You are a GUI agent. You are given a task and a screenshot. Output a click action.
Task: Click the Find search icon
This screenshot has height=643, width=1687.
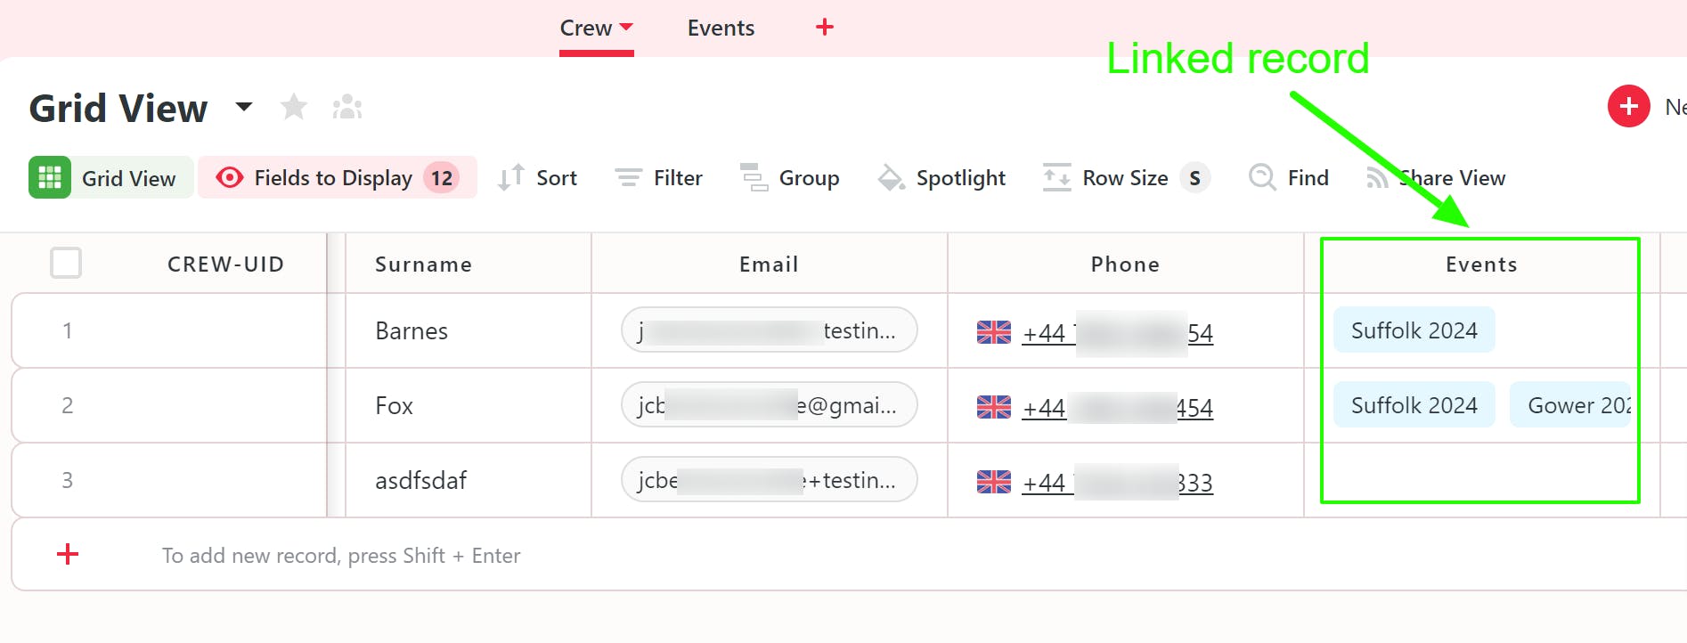(x=1262, y=177)
